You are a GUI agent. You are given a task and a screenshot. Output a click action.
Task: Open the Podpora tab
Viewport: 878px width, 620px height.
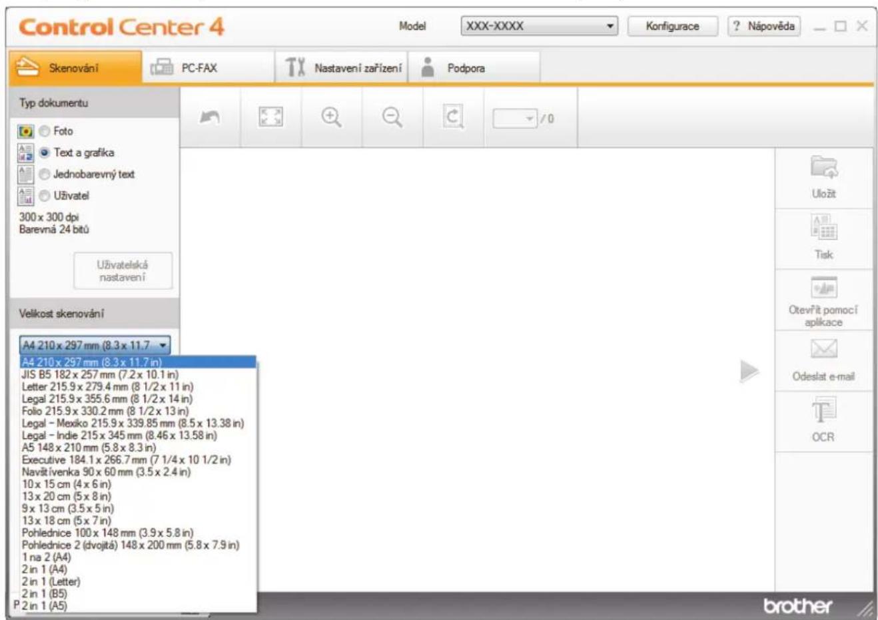[474, 68]
